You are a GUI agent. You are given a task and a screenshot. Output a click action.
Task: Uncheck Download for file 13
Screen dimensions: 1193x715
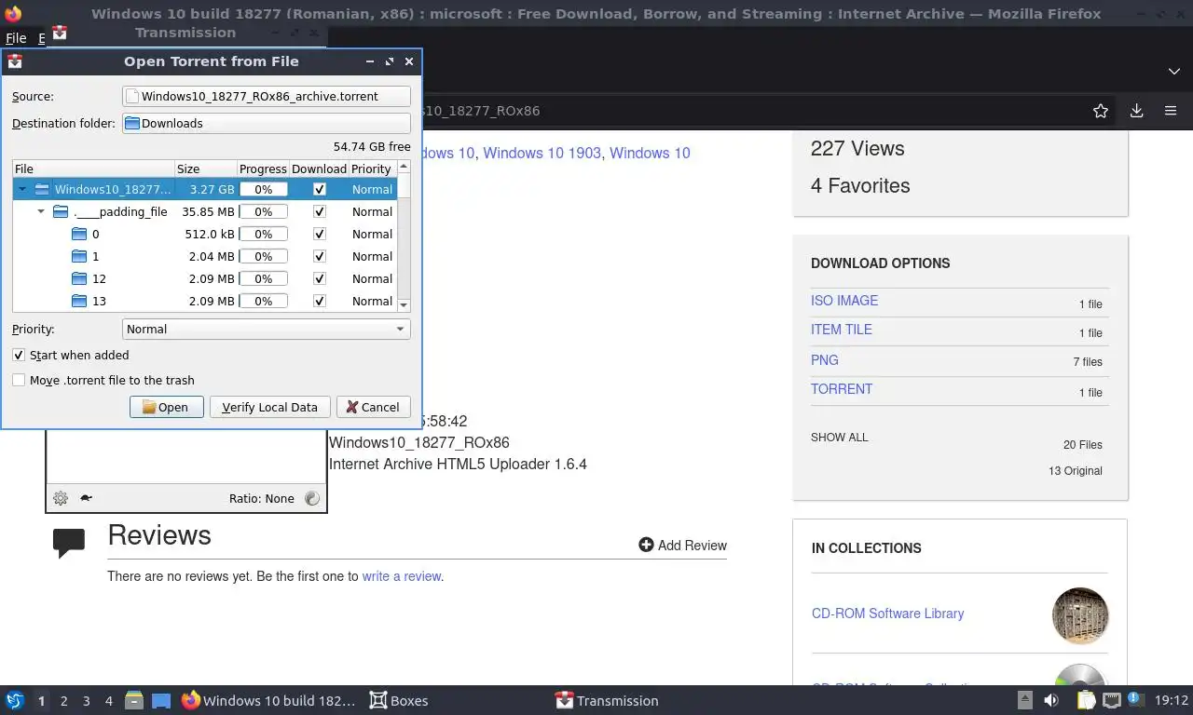tap(319, 301)
